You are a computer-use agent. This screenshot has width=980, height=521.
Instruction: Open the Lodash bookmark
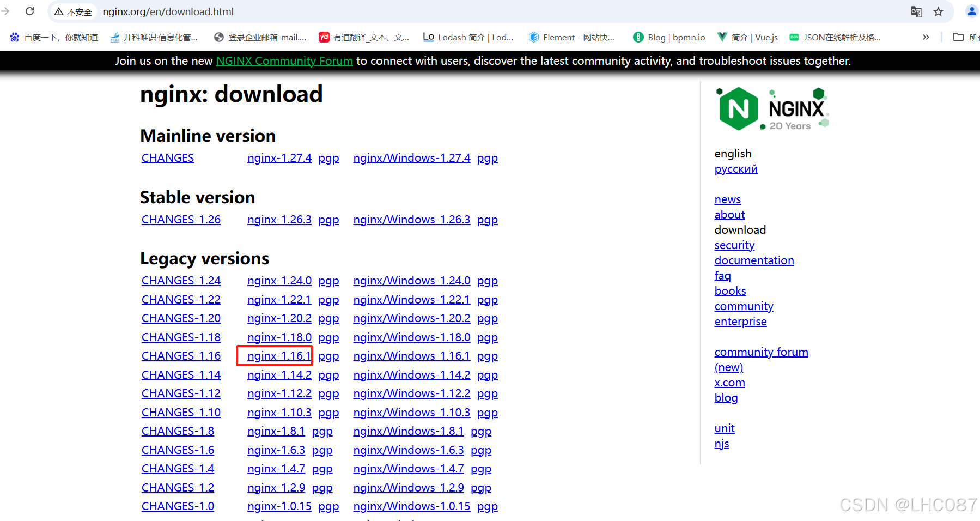tap(468, 37)
